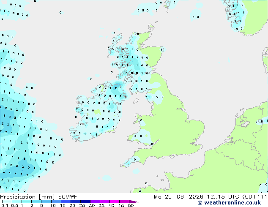Click legend scale label '20'

pos(72,205)
